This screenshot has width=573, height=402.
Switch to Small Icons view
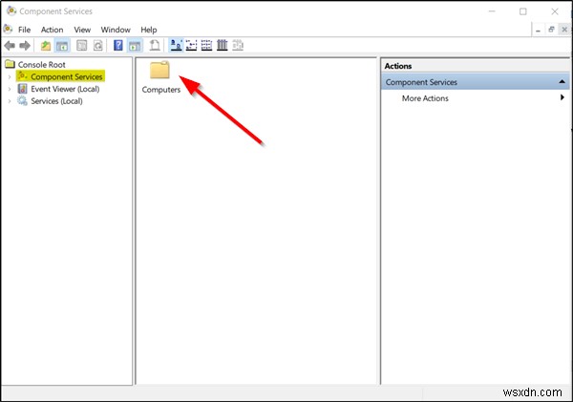192,46
